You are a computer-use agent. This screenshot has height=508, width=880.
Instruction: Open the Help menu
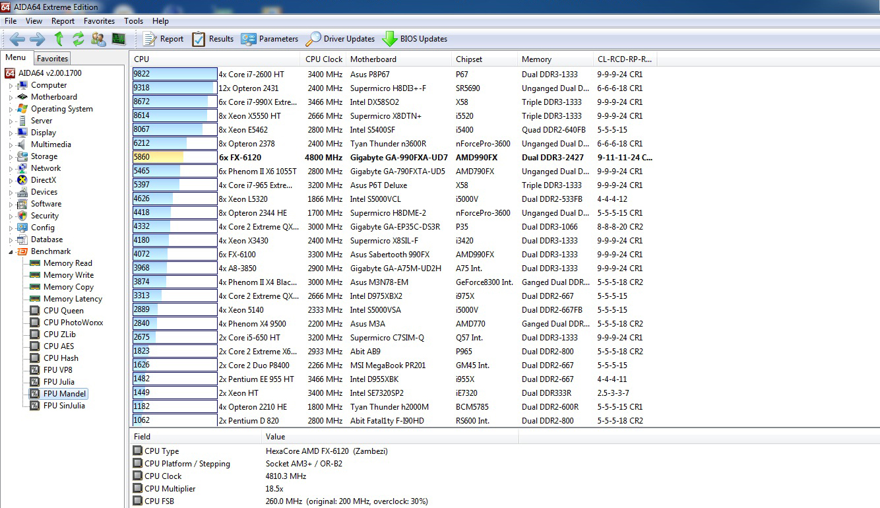pos(160,21)
